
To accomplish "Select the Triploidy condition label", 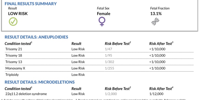I will [x=12, y=75].
